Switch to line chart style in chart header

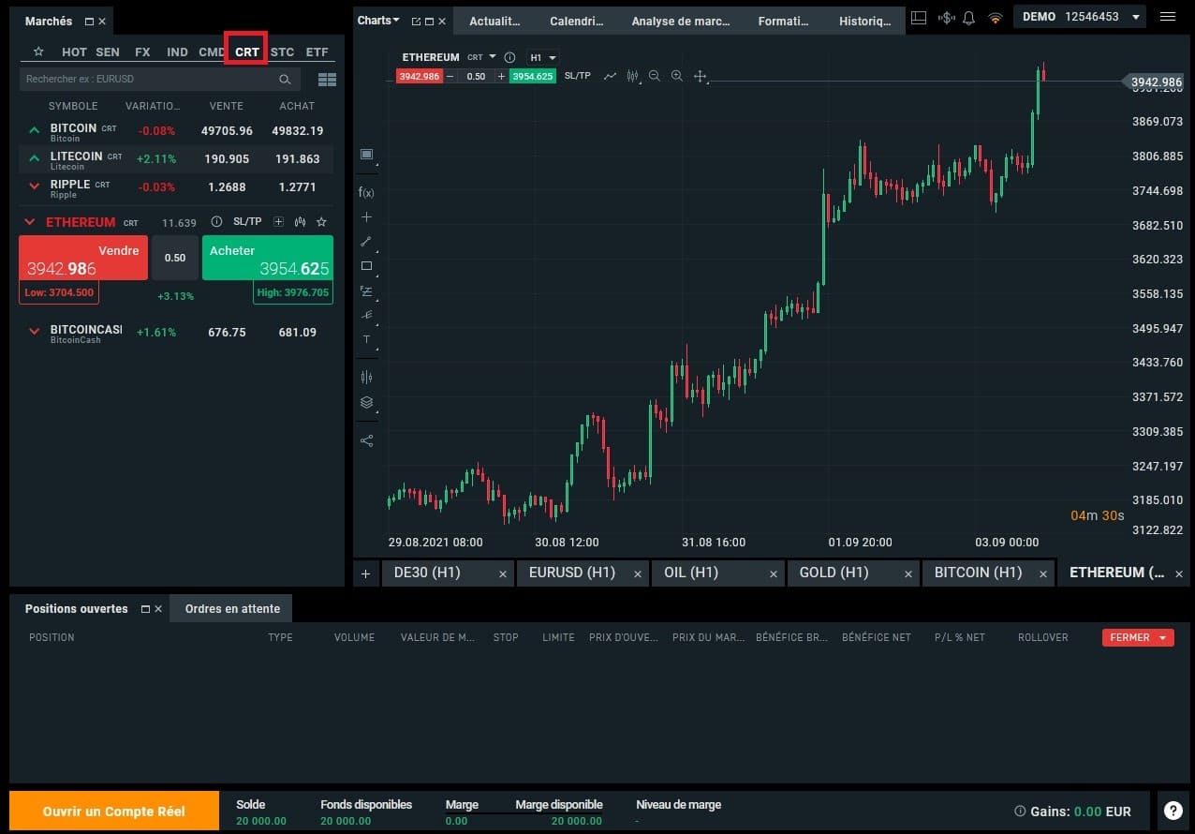tap(611, 76)
